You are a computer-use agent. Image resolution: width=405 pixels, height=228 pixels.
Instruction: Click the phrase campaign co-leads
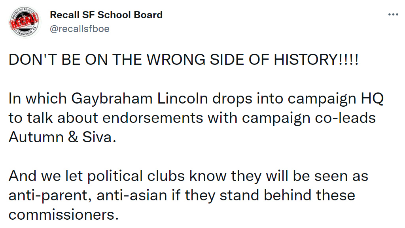click(x=308, y=118)
